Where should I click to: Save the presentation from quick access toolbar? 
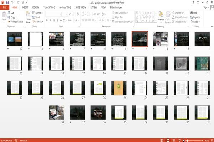(7, 2)
